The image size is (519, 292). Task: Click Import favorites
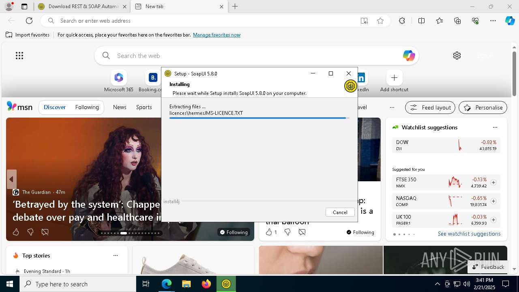(28, 35)
